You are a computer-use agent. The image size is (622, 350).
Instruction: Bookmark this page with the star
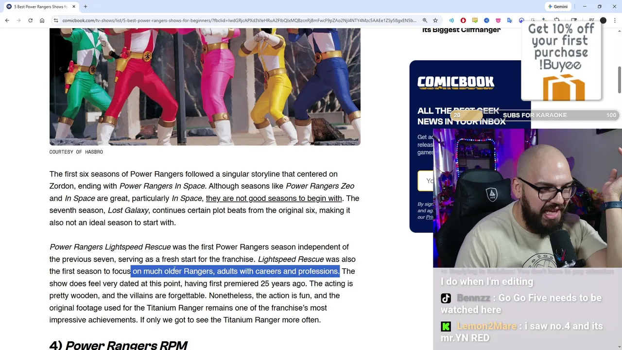pos(435,20)
